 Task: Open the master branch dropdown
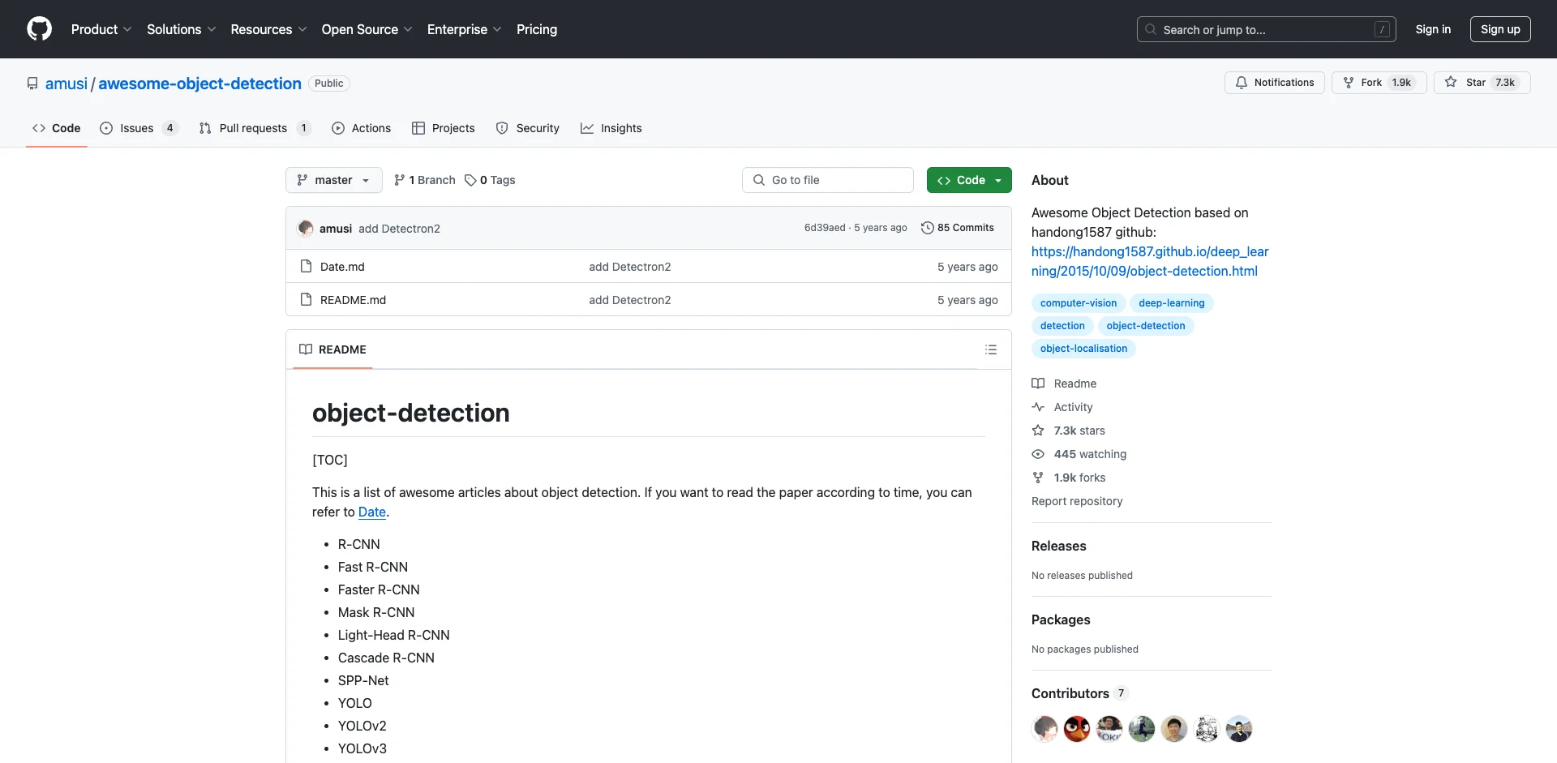tap(333, 180)
